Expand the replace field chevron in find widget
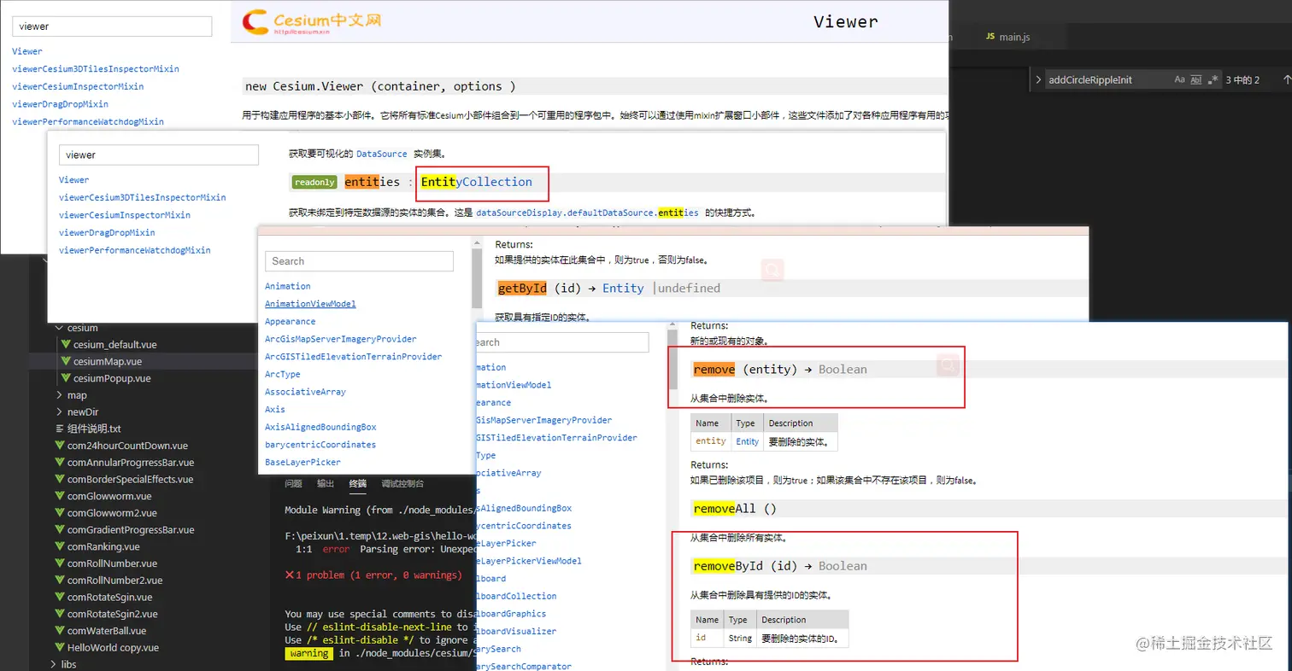The height and width of the screenshot is (671, 1292). (1037, 79)
